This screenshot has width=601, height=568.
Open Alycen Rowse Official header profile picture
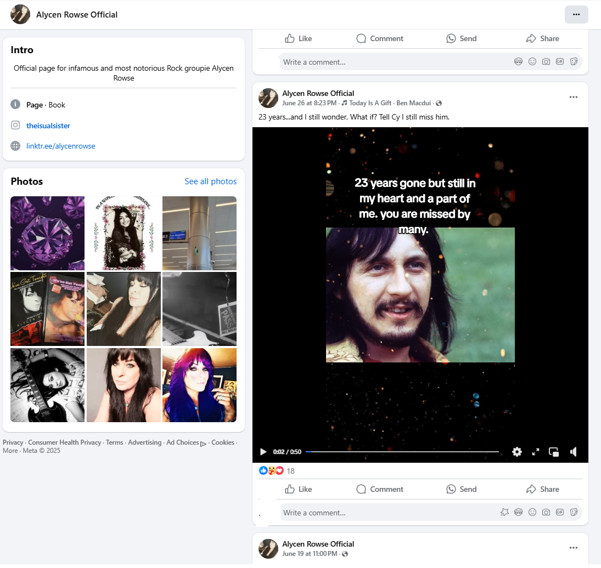(x=20, y=15)
